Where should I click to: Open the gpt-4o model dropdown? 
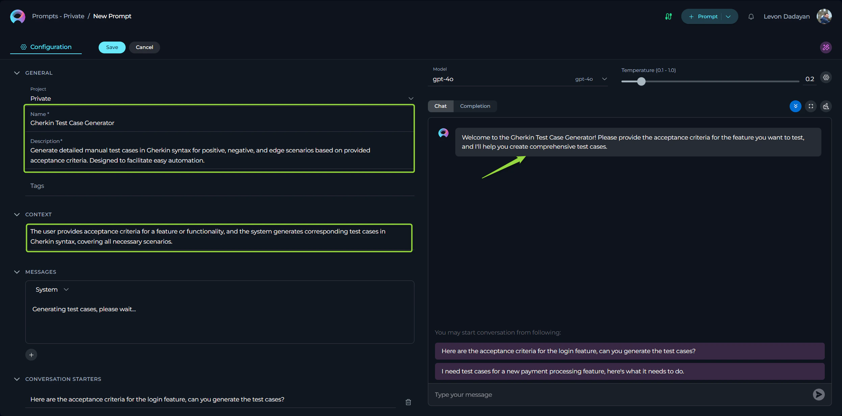click(x=604, y=79)
